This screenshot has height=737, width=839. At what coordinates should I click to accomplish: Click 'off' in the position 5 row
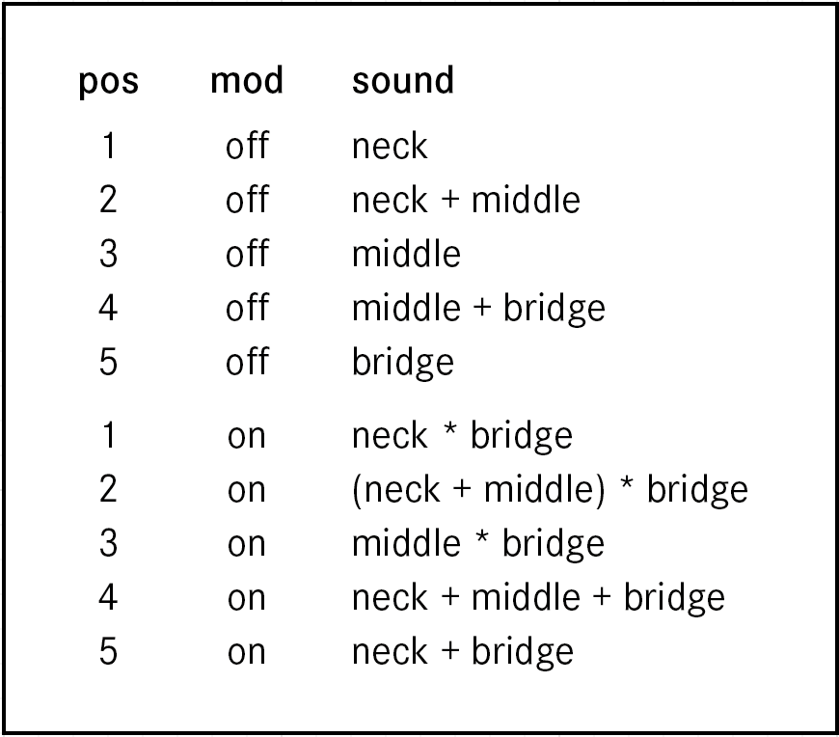point(247,362)
